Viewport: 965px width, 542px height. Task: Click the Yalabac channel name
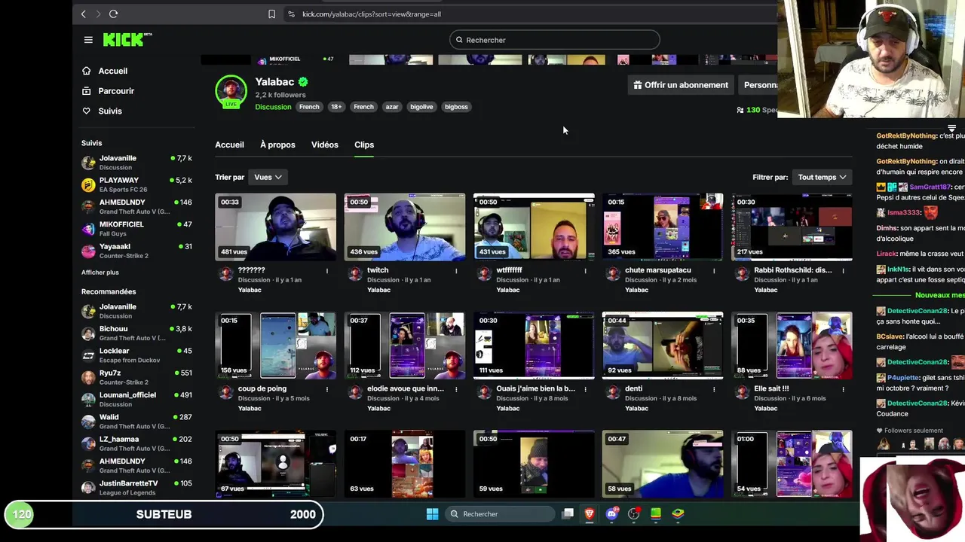[x=274, y=81]
